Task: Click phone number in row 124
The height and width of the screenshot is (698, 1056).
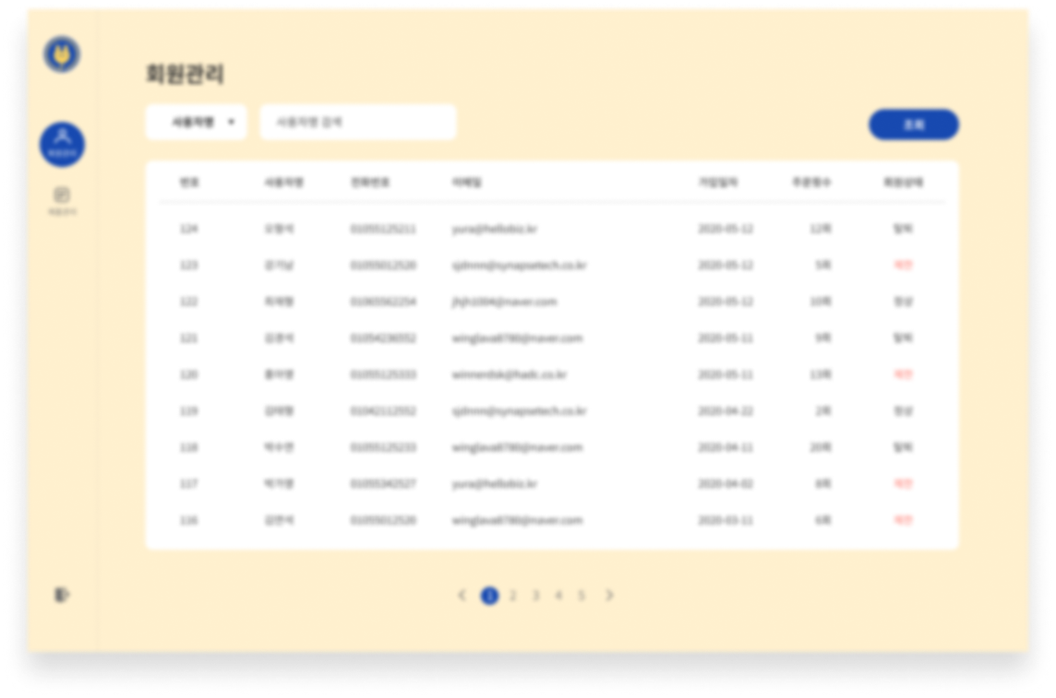Action: (x=383, y=229)
